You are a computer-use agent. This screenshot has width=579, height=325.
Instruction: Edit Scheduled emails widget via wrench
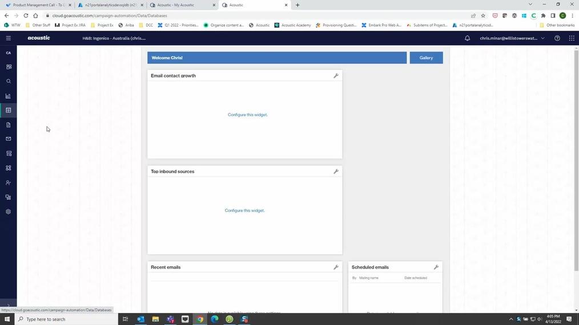click(436, 267)
